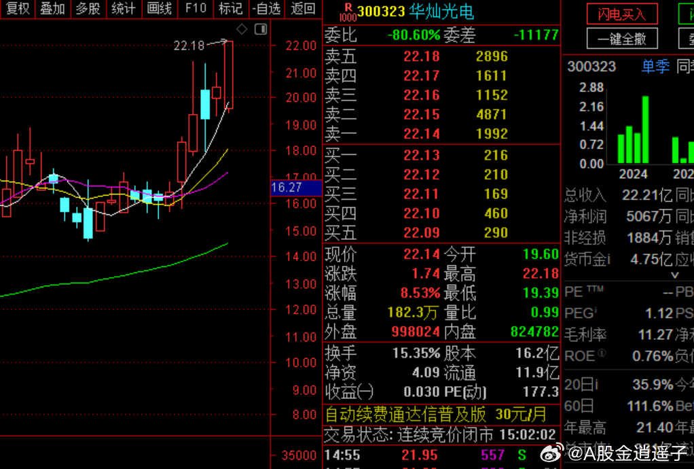Viewport: 694px width, 469px height.
Task: Click the 最高 value 22.18
Action: pos(541,274)
